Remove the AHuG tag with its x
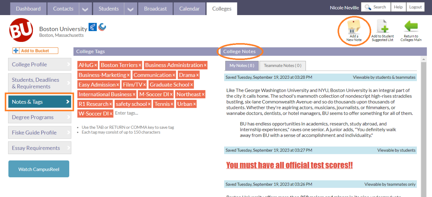The height and width of the screenshot is (197, 432). (x=96, y=65)
